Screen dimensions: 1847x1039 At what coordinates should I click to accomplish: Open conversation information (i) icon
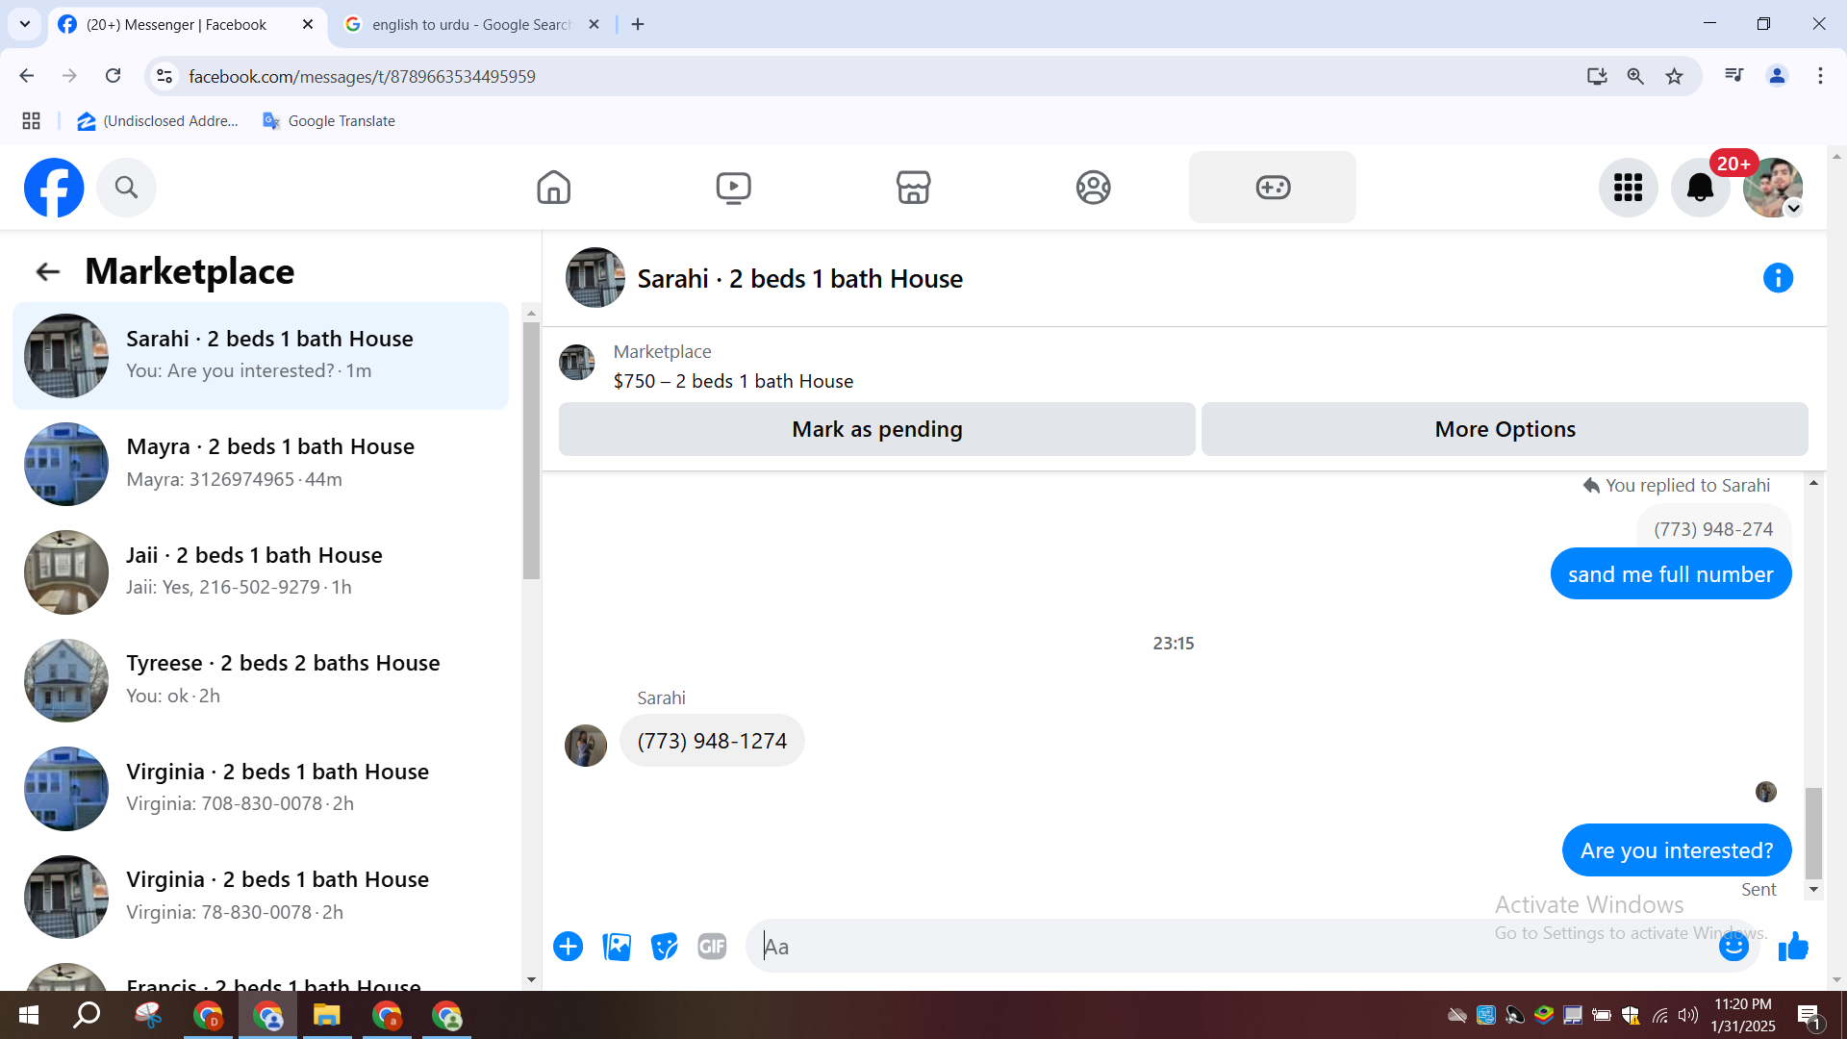[x=1778, y=278]
